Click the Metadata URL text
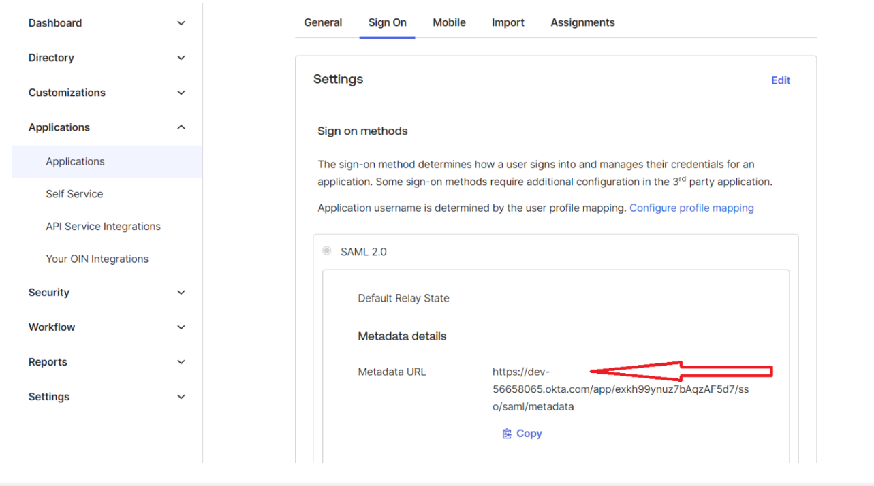This screenshot has width=874, height=486. coord(620,389)
